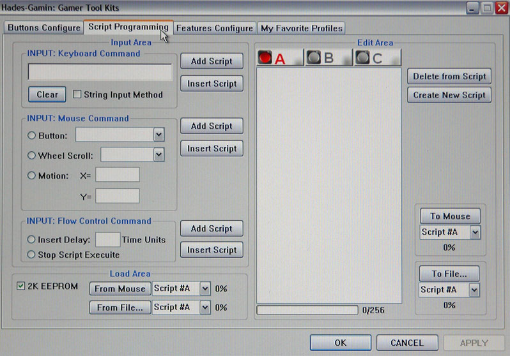Click the To Mouse button
The width and height of the screenshot is (510, 356).
click(450, 216)
